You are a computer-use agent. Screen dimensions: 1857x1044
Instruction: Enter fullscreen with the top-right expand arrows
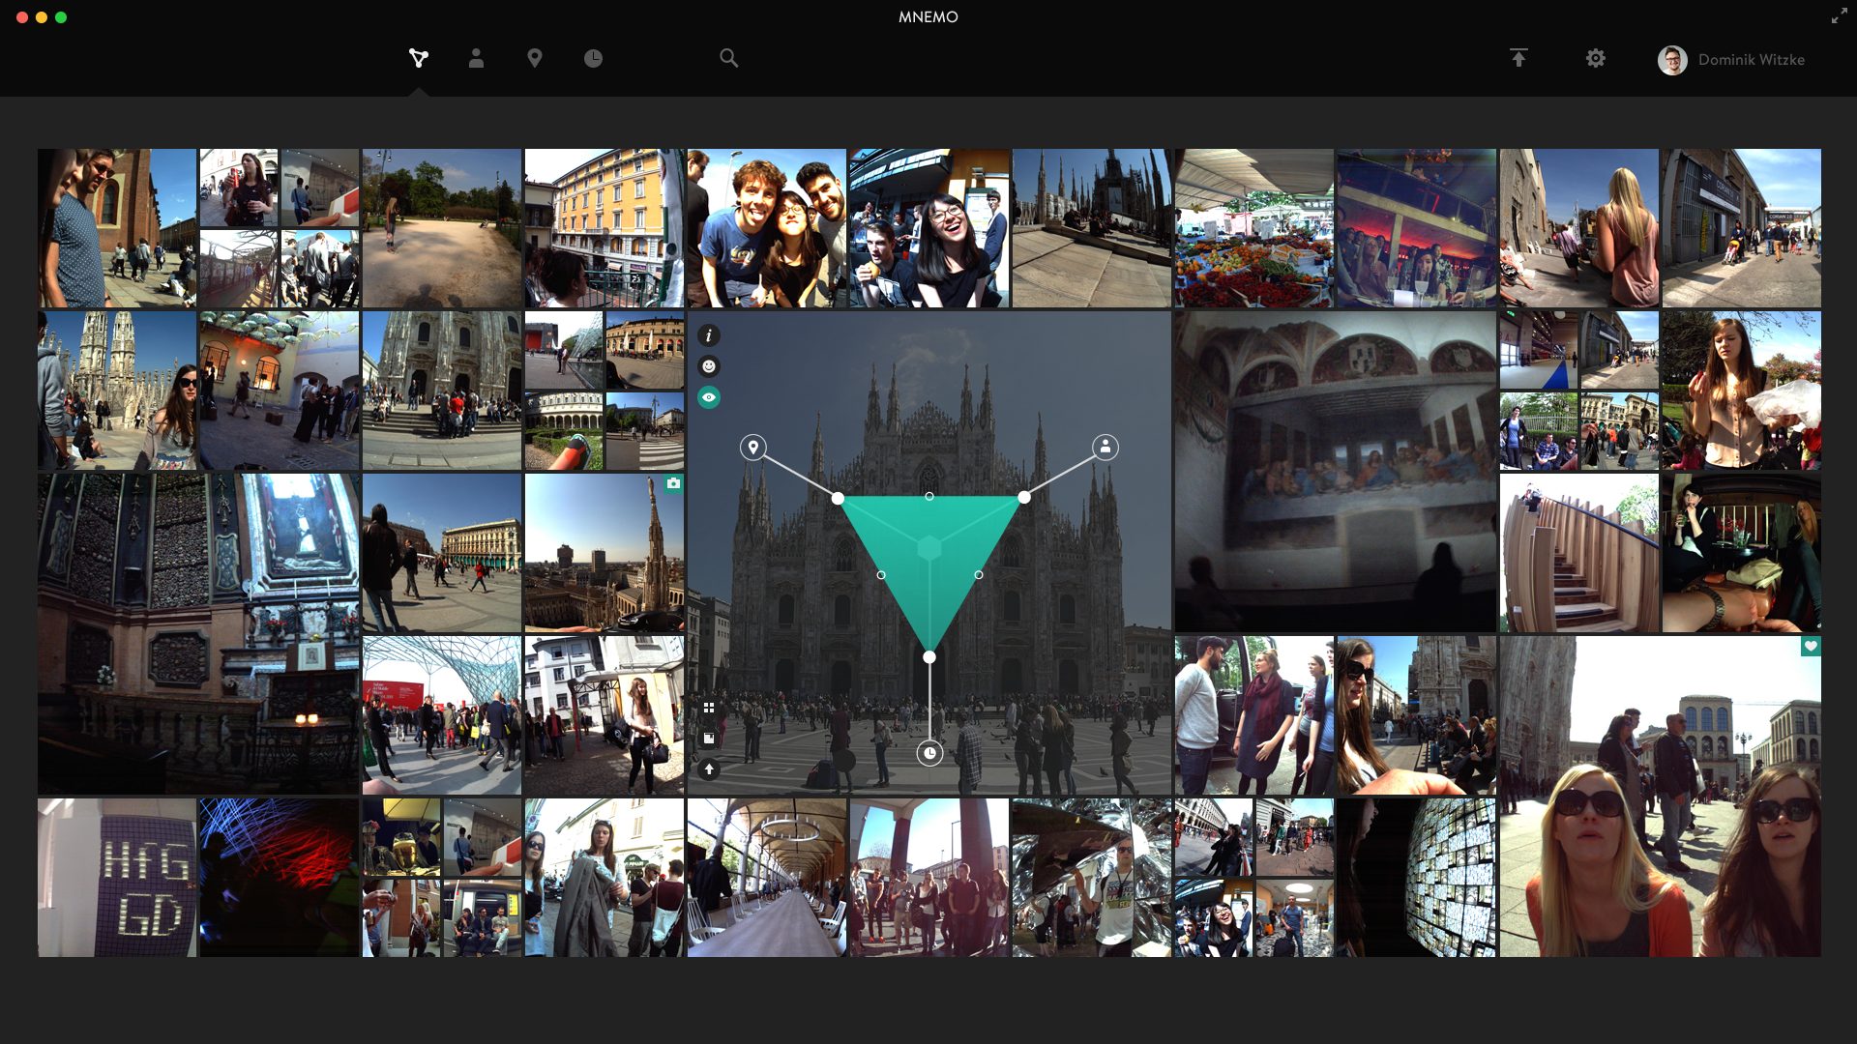point(1839,16)
